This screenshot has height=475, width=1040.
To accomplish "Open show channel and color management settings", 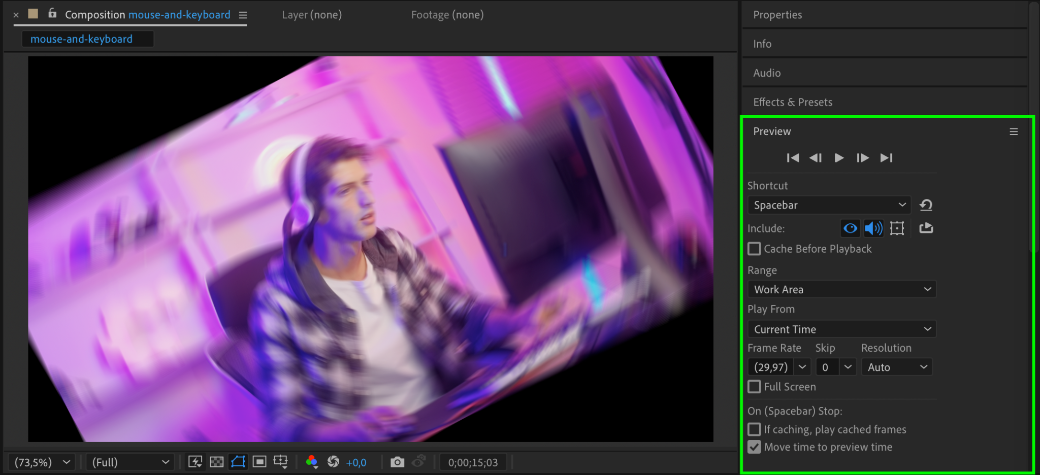I will [x=312, y=462].
